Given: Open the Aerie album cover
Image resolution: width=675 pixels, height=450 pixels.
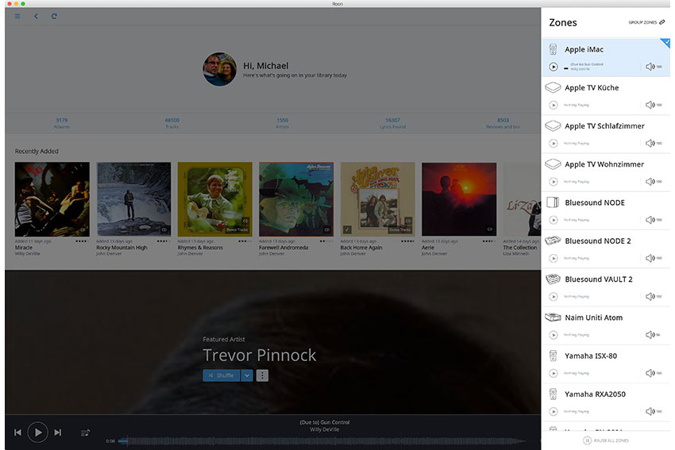Looking at the screenshot, I should 459,199.
